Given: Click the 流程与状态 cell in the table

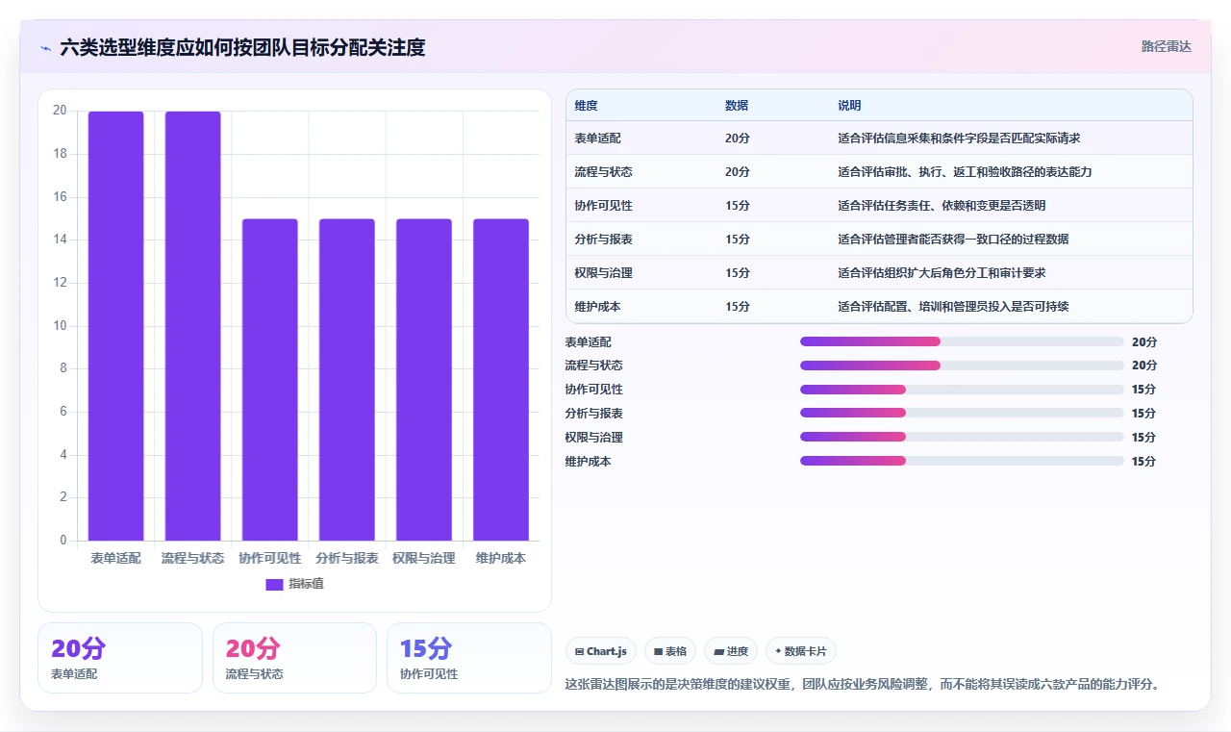Looking at the screenshot, I should (603, 172).
